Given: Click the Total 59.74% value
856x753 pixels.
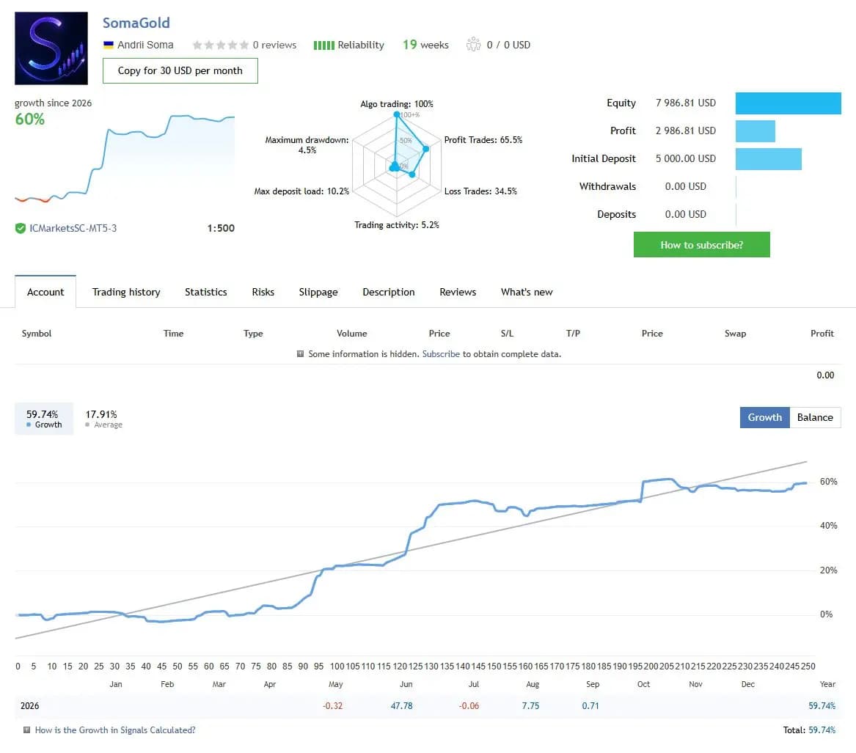Looking at the screenshot, I should pos(822,730).
